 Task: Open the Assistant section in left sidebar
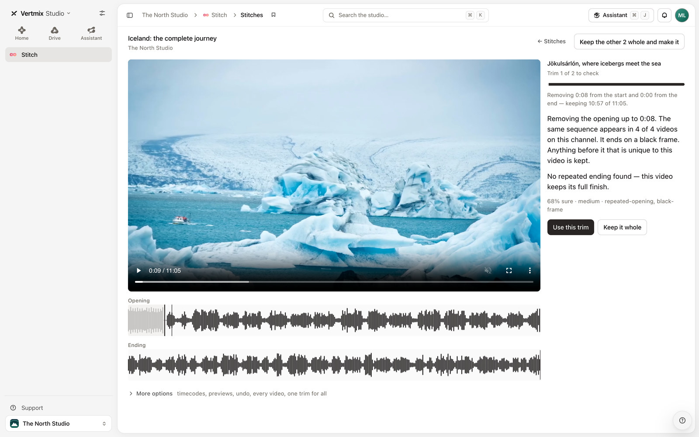91,33
